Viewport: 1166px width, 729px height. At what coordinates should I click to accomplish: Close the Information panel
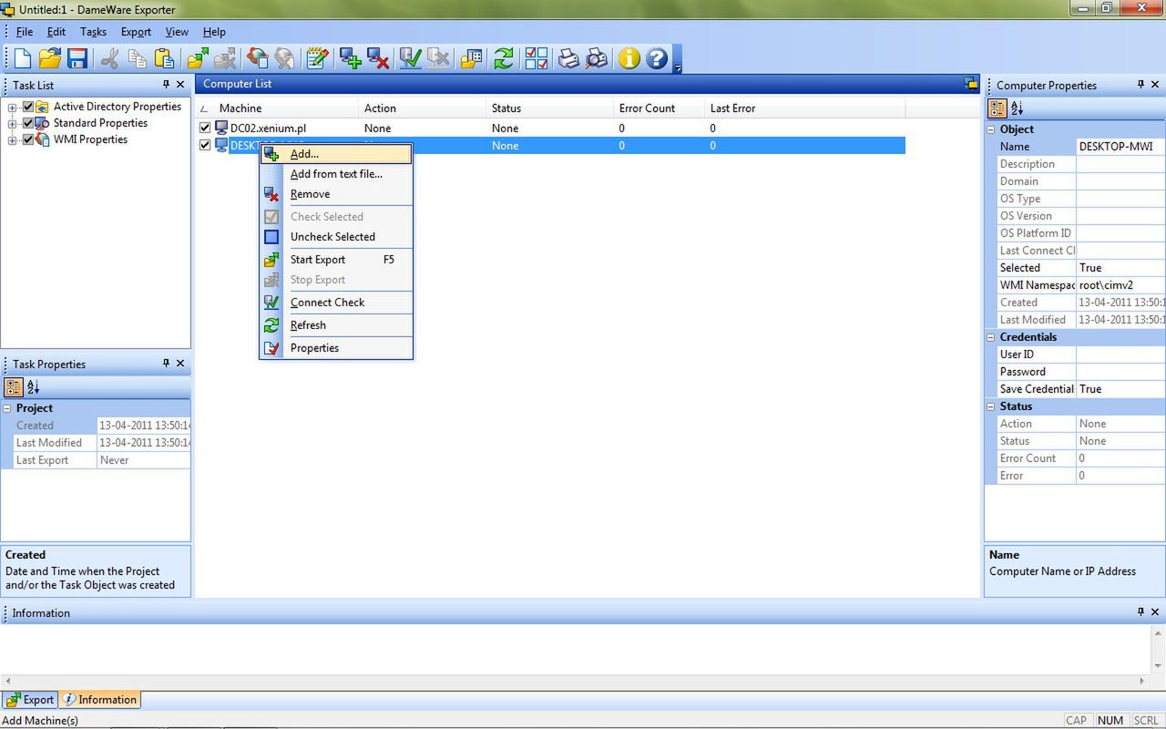(1155, 612)
